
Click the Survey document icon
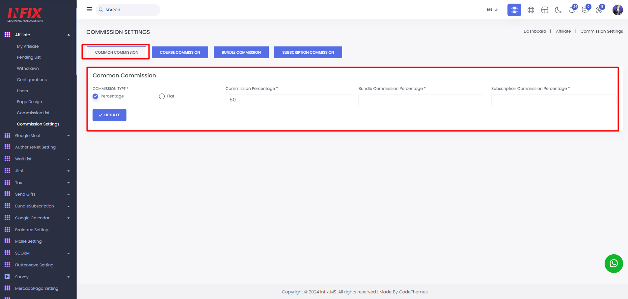pyautogui.click(x=7, y=277)
